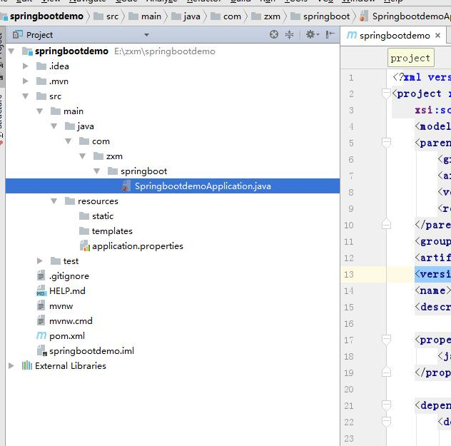451x446 pixels.
Task: Click the springbootdemo module folder icon
Action: tap(27, 51)
